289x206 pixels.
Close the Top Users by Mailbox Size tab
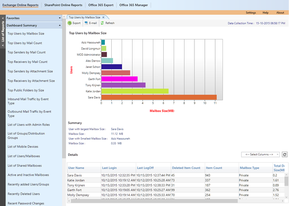[103, 17]
